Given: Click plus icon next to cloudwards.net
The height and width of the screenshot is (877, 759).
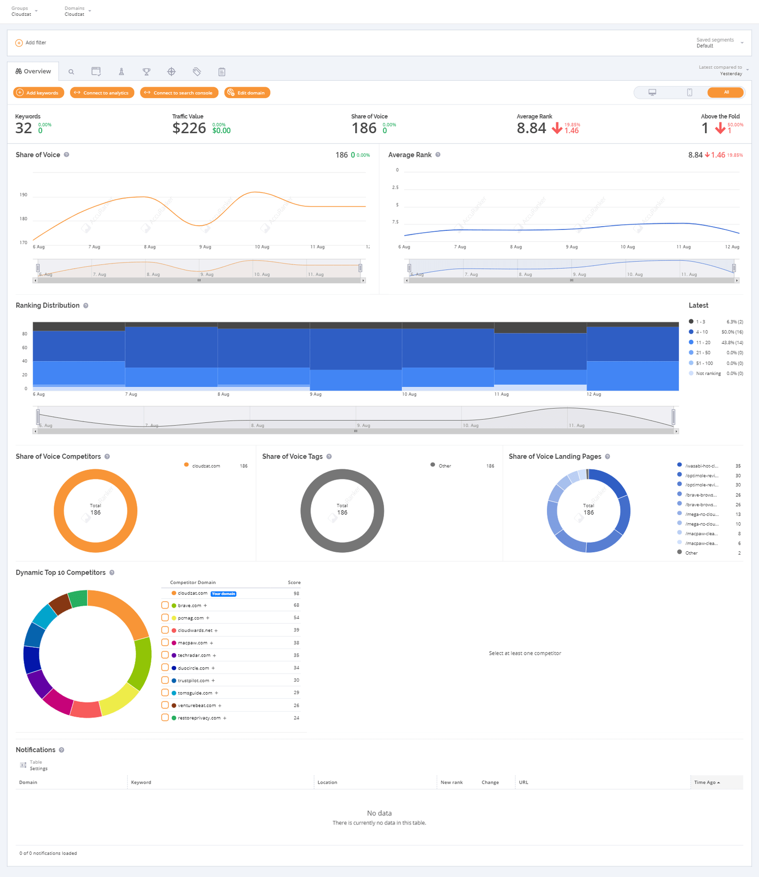Looking at the screenshot, I should 216,630.
